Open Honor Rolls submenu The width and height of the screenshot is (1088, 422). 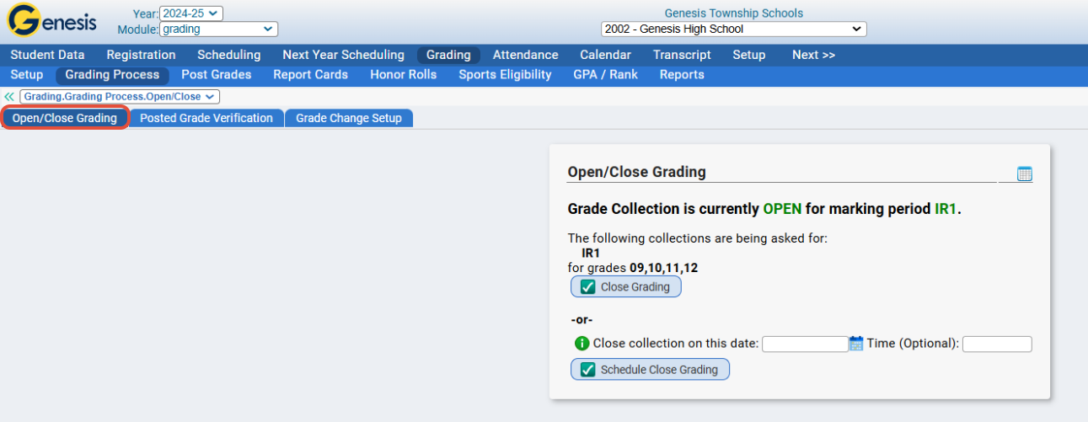coord(403,75)
